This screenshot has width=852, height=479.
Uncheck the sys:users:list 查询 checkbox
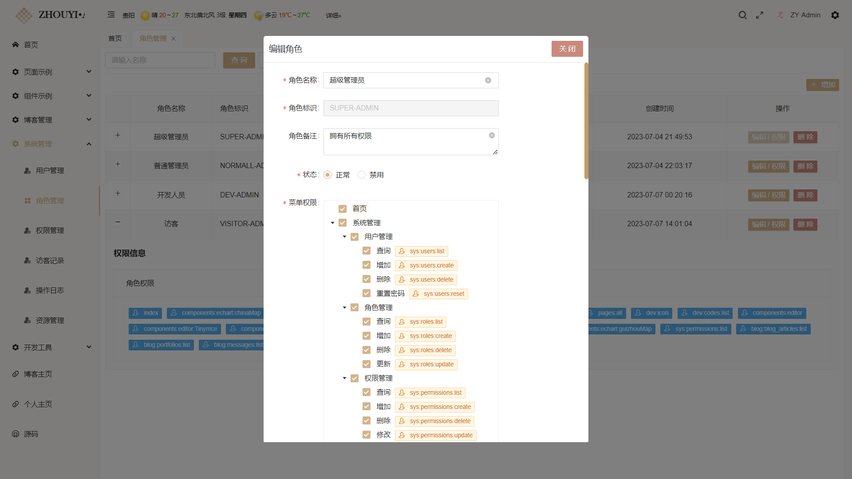pyautogui.click(x=367, y=251)
